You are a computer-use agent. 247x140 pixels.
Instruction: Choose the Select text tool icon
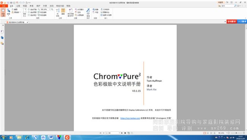pos(8,12)
